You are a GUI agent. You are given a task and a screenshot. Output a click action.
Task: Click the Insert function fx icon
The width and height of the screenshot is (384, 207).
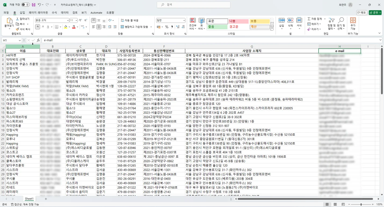38,40
